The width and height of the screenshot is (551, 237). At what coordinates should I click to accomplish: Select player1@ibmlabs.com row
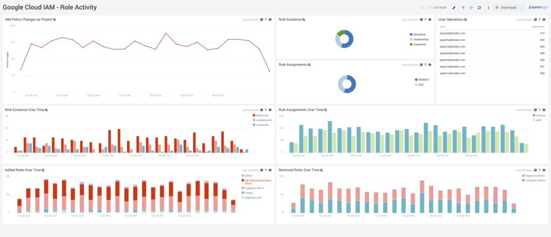point(492,74)
